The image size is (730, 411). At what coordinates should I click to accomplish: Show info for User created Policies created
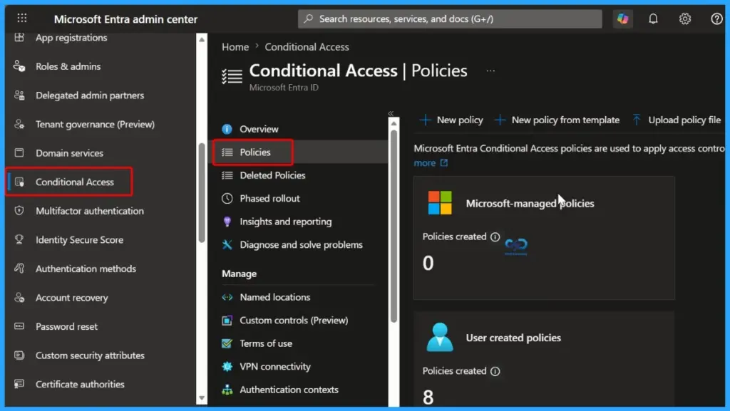(495, 372)
